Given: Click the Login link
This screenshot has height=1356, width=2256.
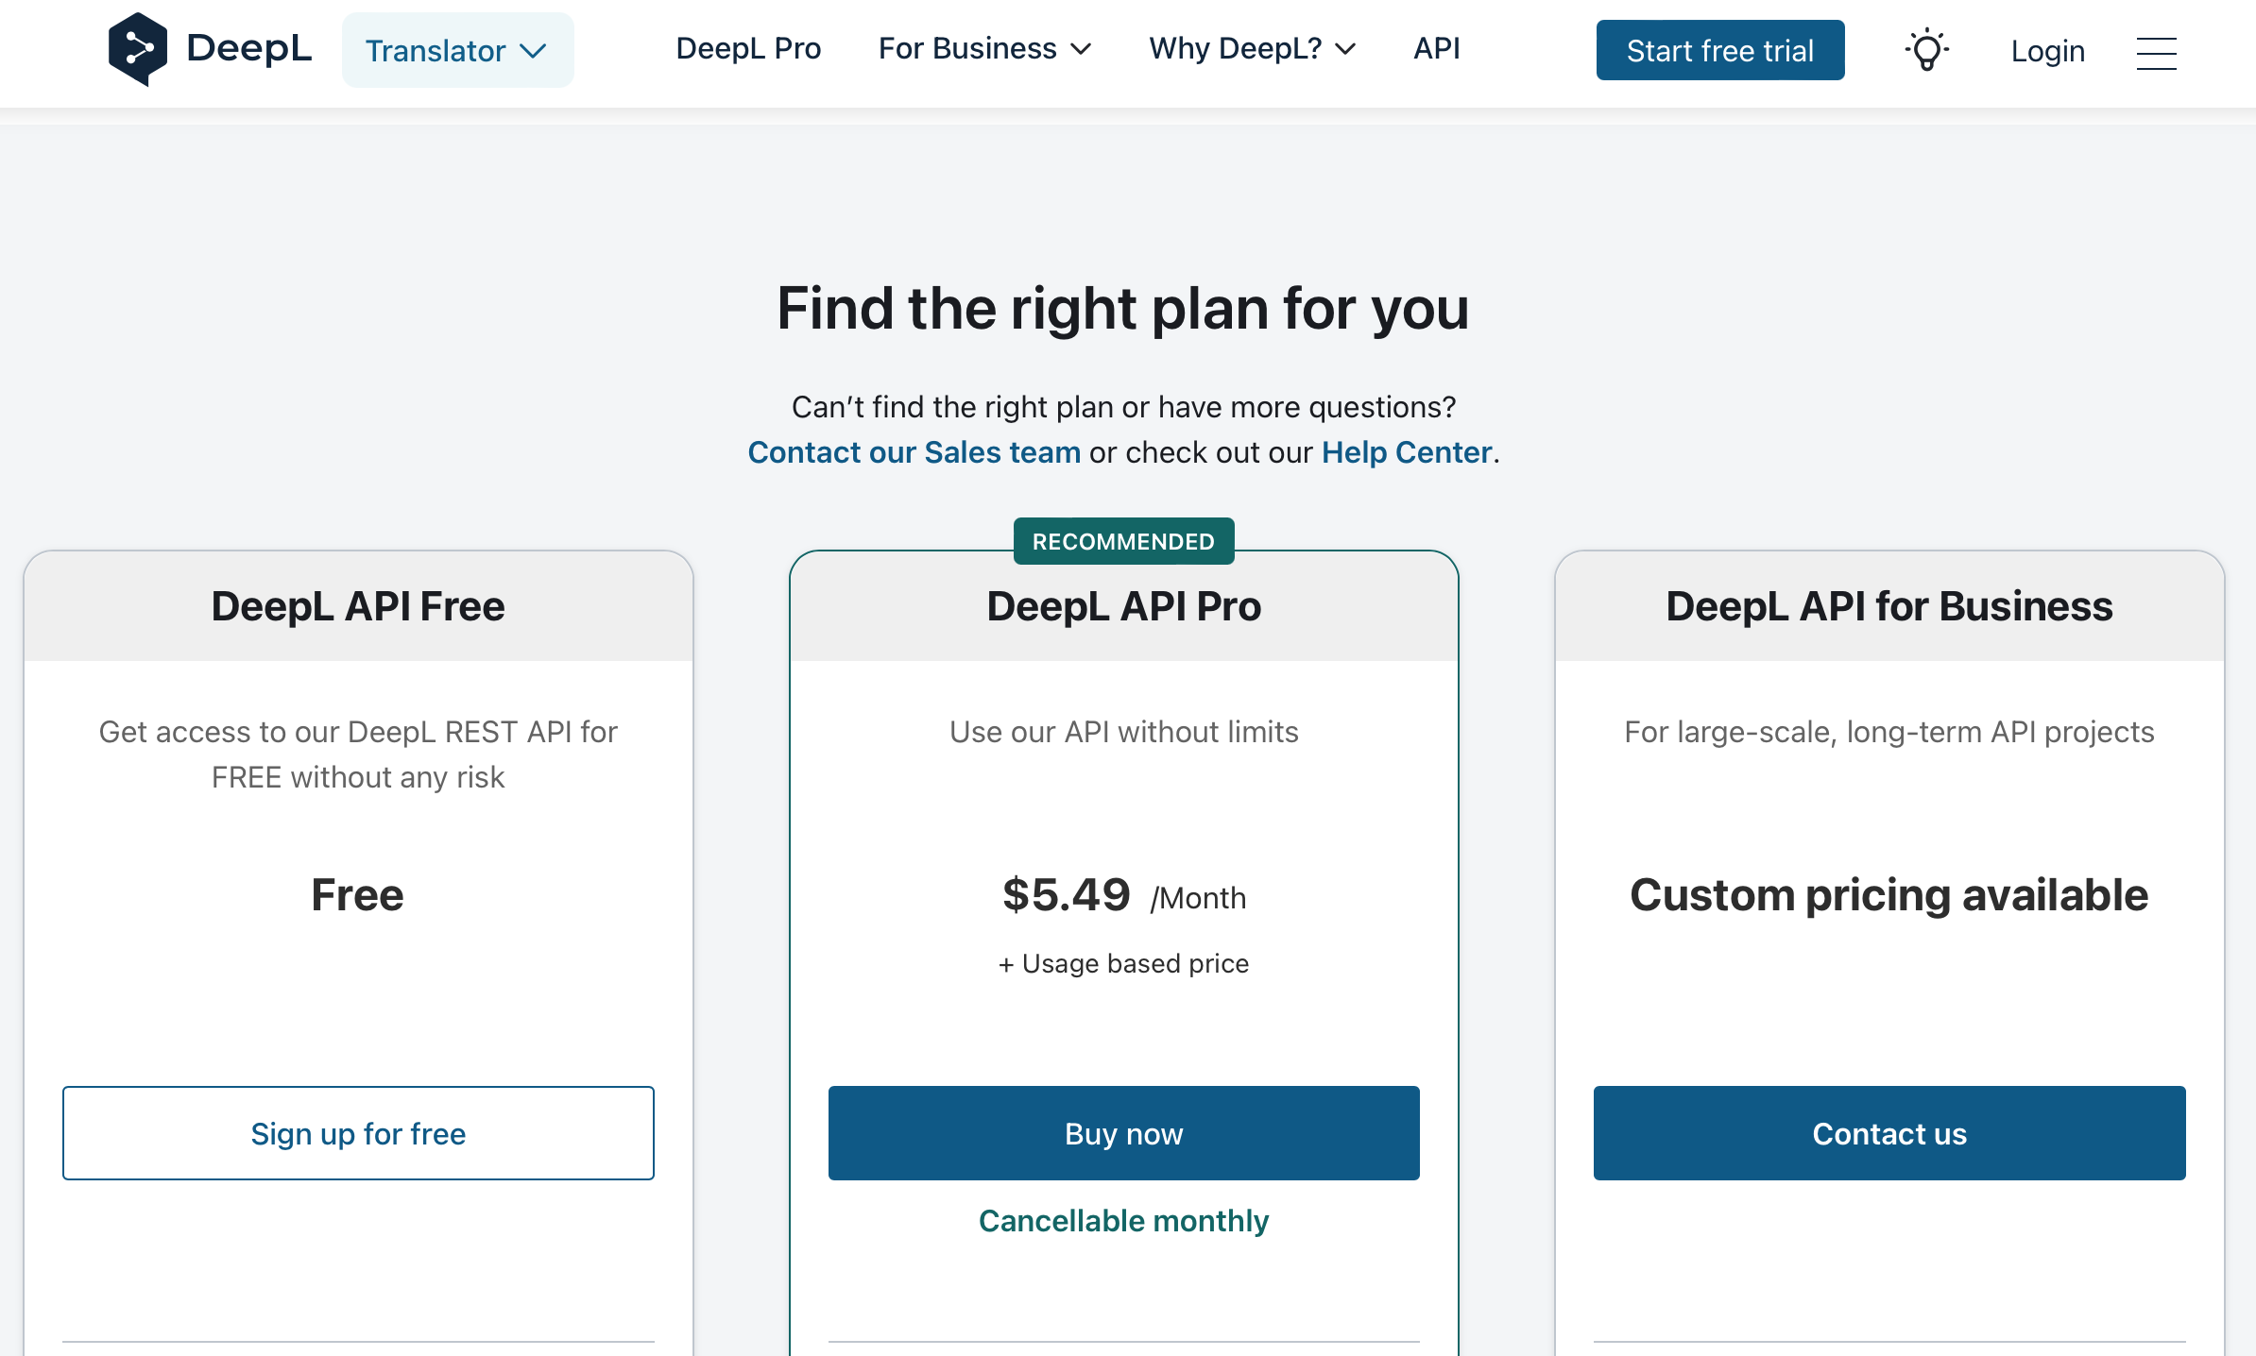Looking at the screenshot, I should pyautogui.click(x=2047, y=51).
